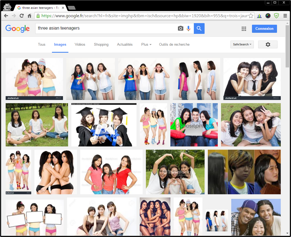Click the green shield extension icon

[x=276, y=16]
